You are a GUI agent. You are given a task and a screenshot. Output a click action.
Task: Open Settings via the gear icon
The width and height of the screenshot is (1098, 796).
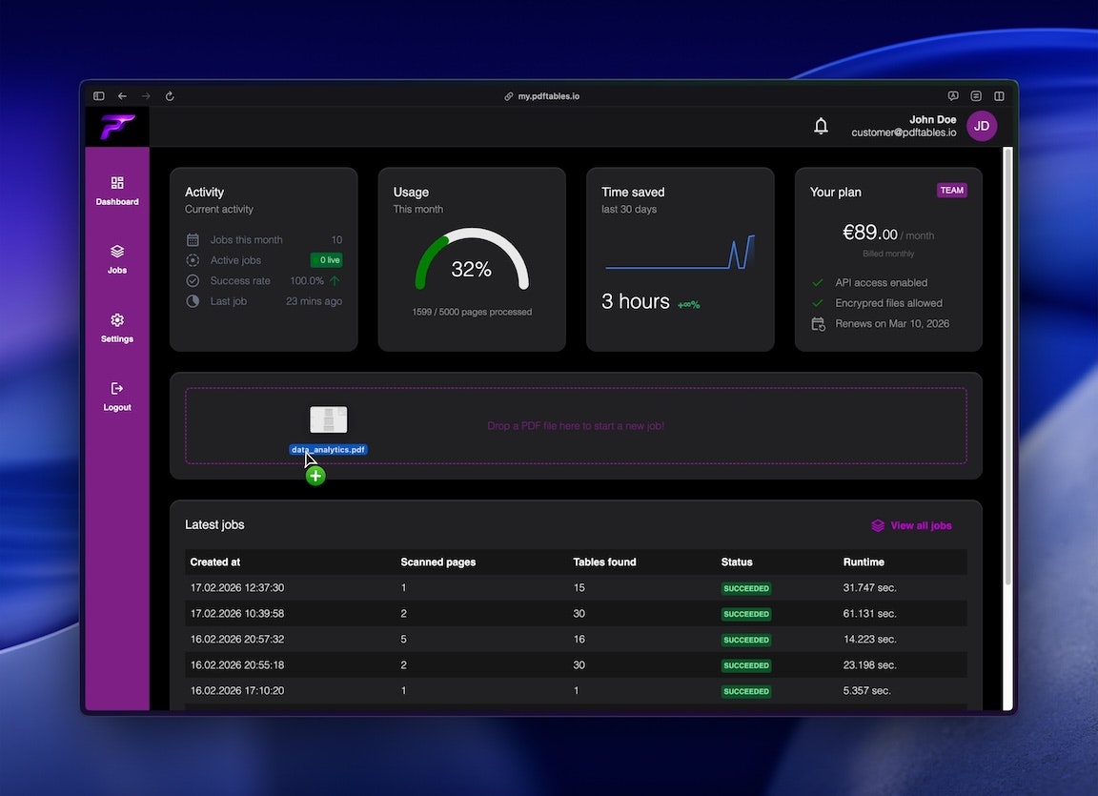click(116, 320)
